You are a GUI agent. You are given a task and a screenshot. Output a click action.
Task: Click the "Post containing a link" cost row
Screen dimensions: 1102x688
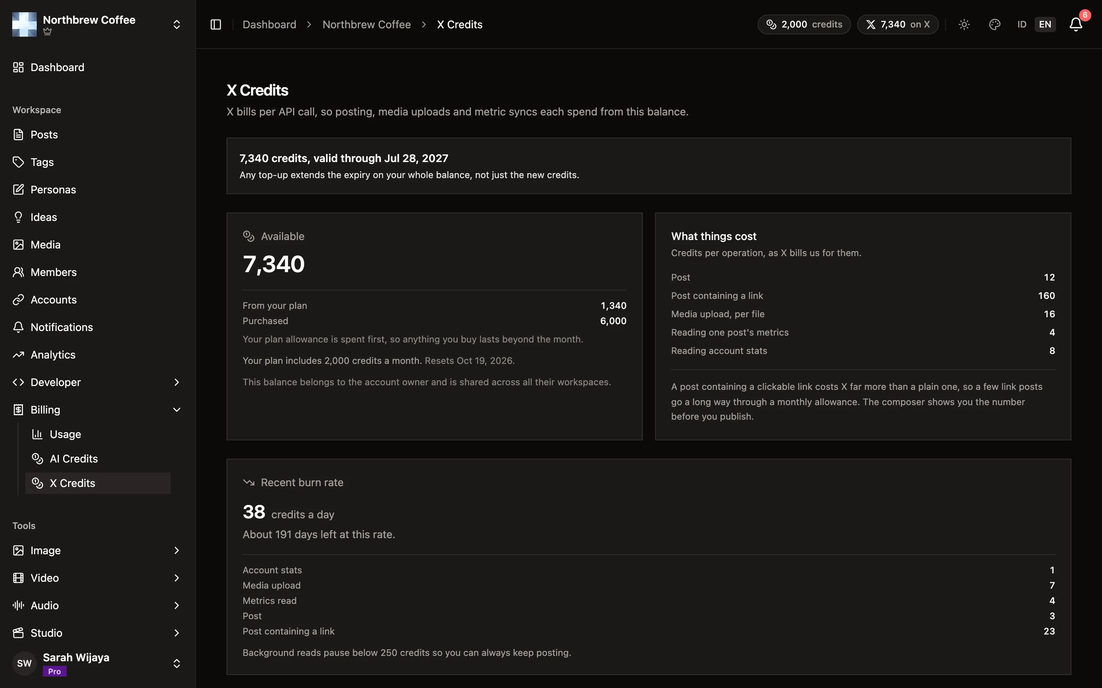coord(863,296)
